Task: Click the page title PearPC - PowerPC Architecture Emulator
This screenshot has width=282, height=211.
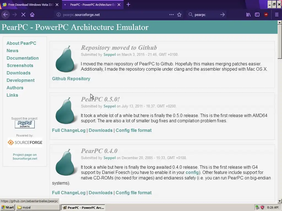Action: click(x=75, y=27)
